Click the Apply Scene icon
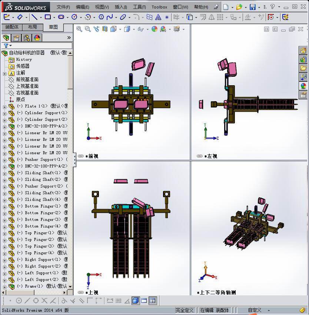This screenshot has height=315, width=309. pos(163,29)
